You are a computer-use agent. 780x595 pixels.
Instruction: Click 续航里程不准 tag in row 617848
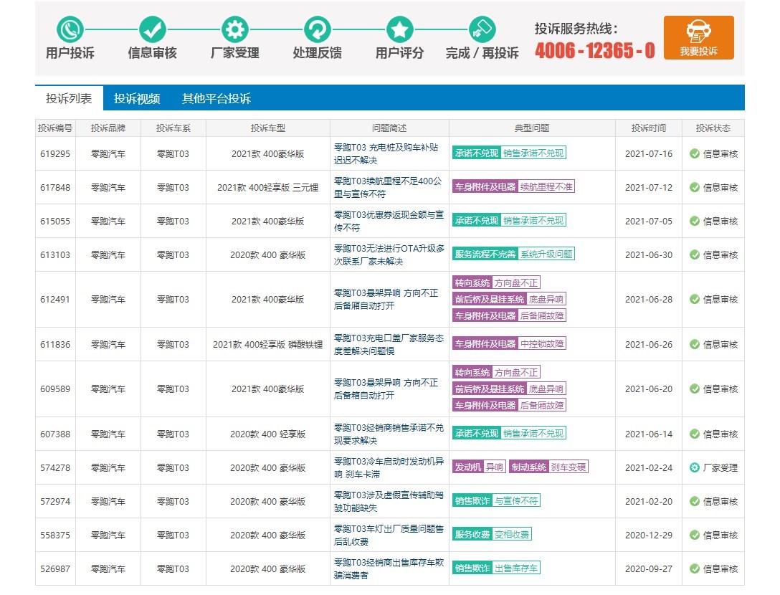[546, 186]
